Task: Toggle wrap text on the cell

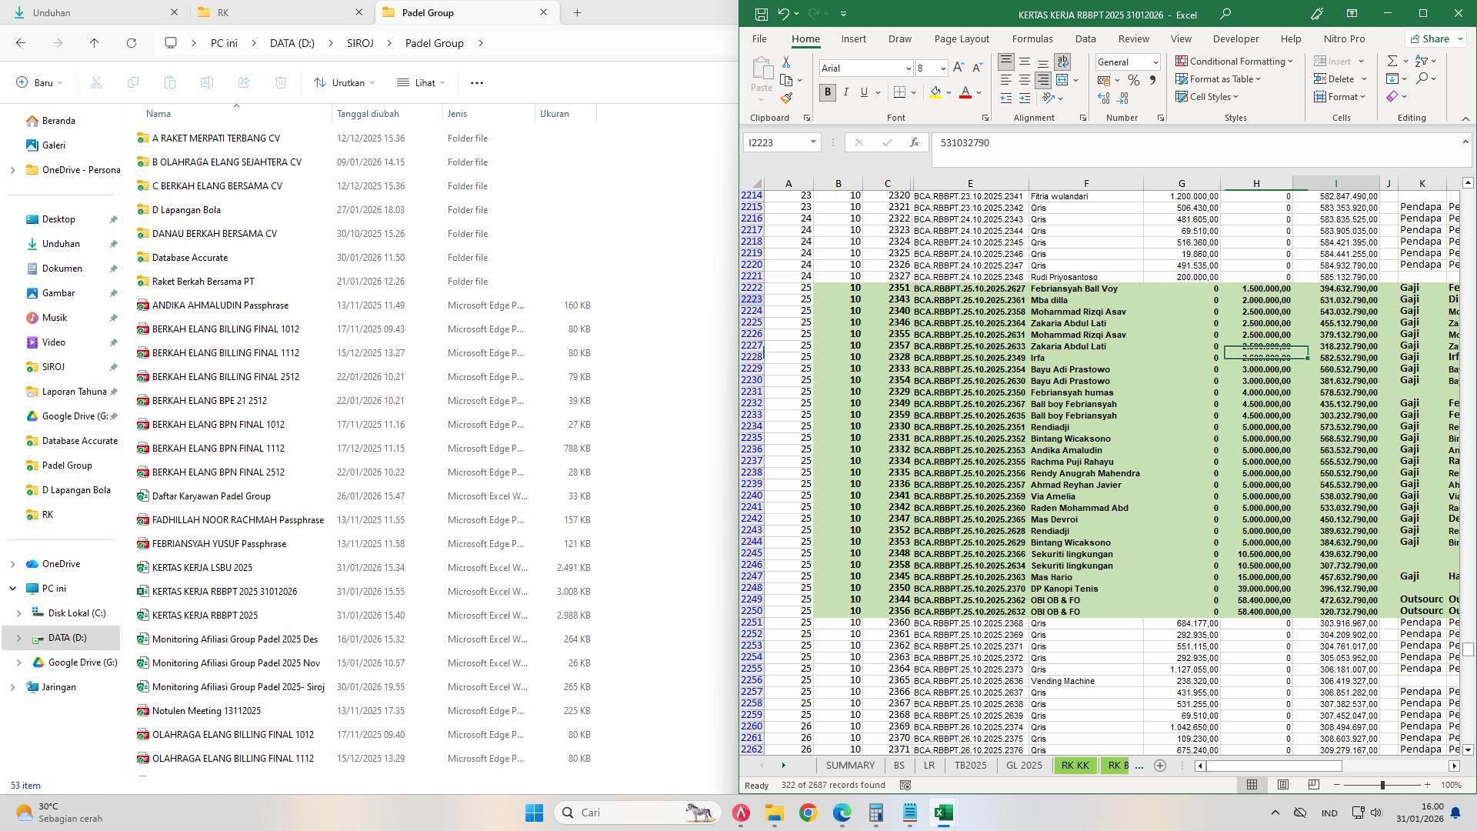Action: click(x=1062, y=62)
